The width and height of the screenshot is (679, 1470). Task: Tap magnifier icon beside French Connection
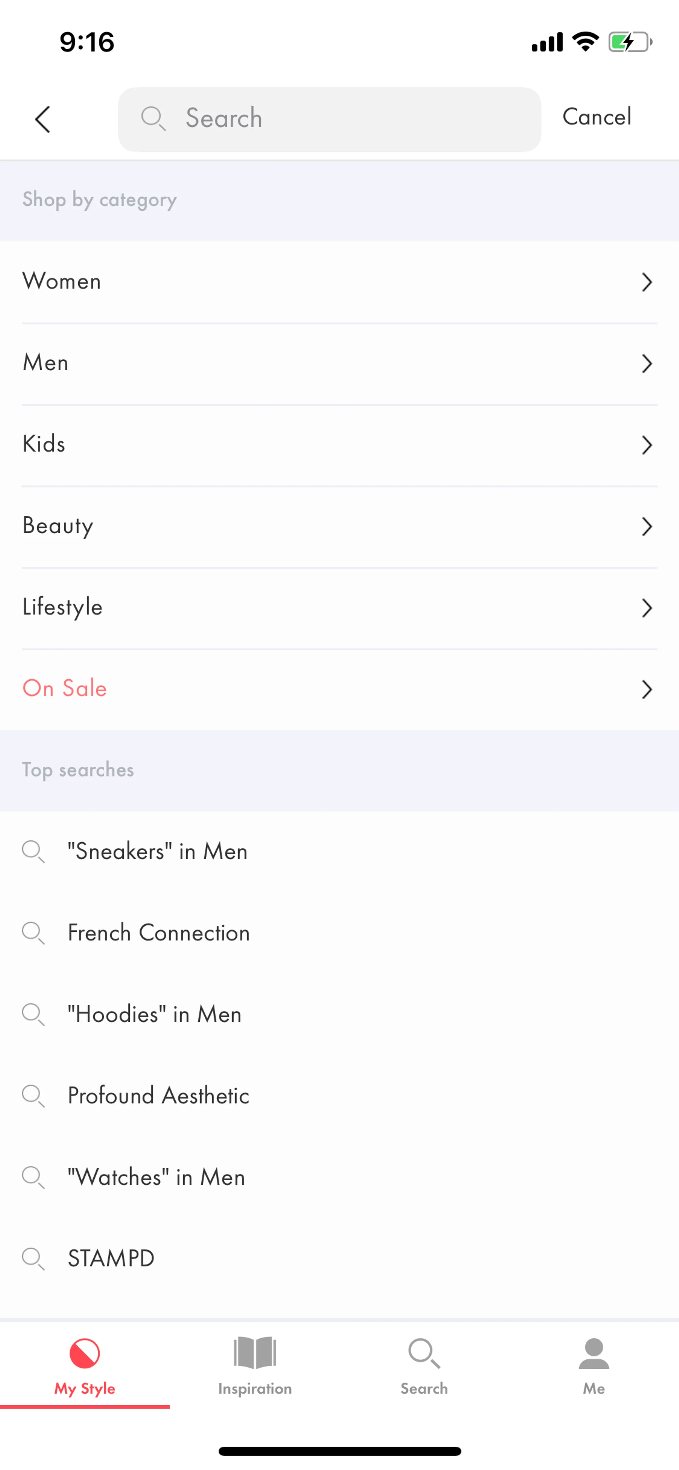tap(33, 933)
